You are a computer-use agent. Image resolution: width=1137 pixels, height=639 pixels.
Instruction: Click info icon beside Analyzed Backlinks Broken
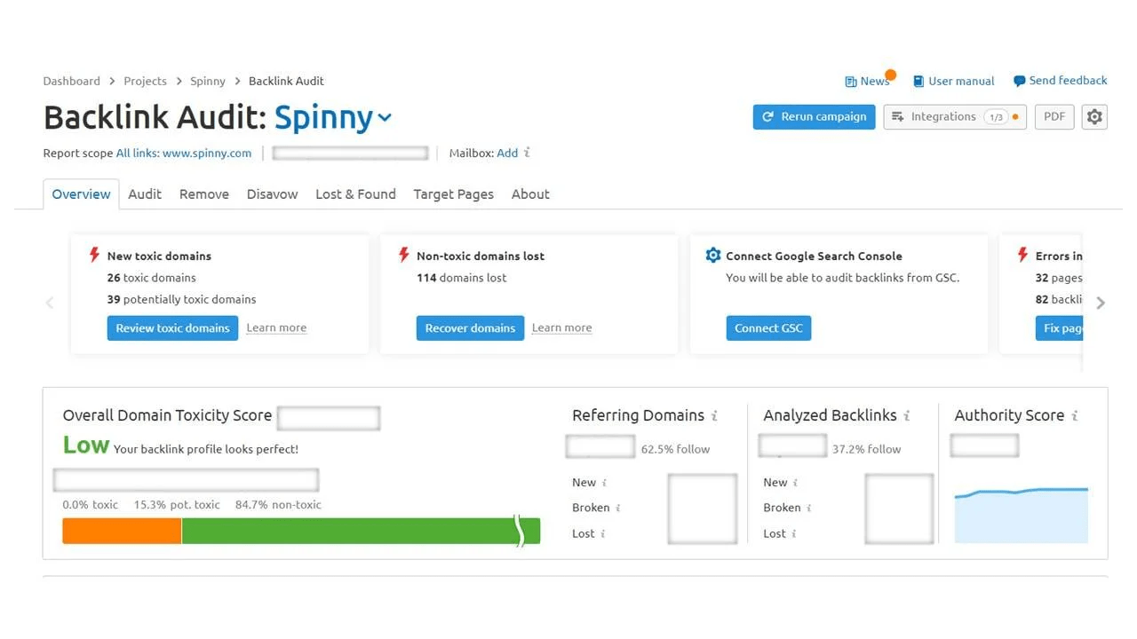(810, 508)
